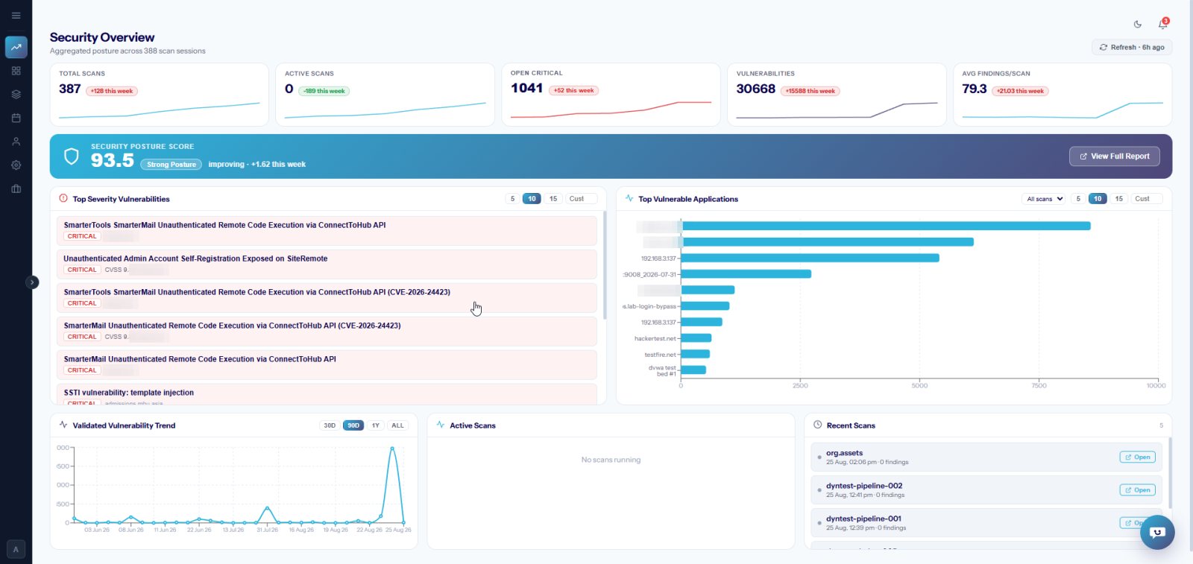1193x564 pixels.
Task: Open the briefcase icon in sidebar
Action: point(16,189)
